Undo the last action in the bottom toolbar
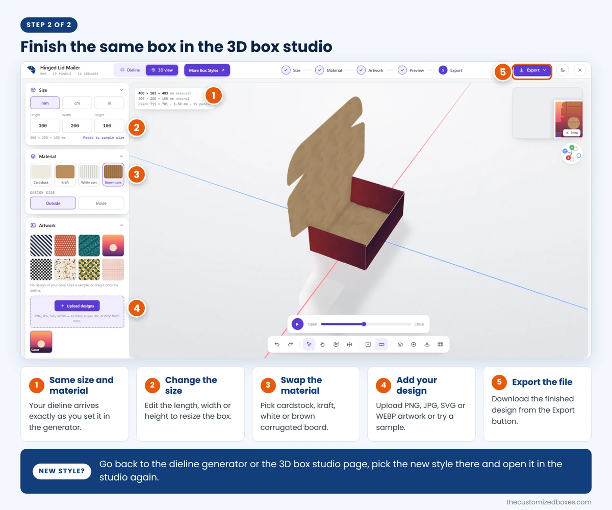 tap(277, 344)
